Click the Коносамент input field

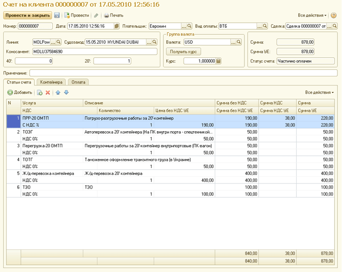tap(95, 52)
